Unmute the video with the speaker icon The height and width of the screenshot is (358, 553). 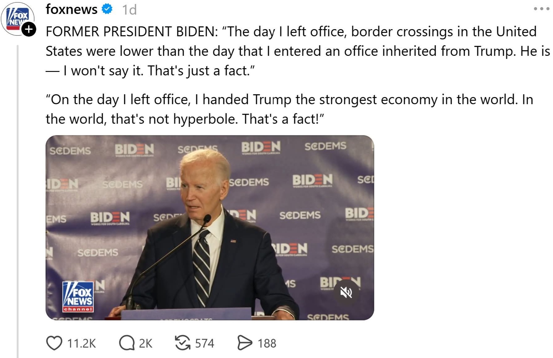346,292
